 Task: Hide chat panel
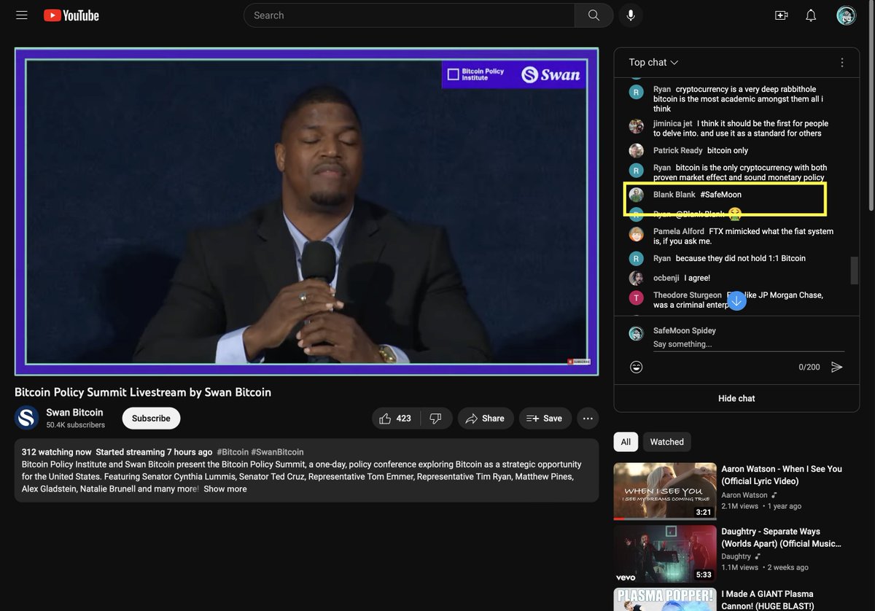[x=736, y=398]
